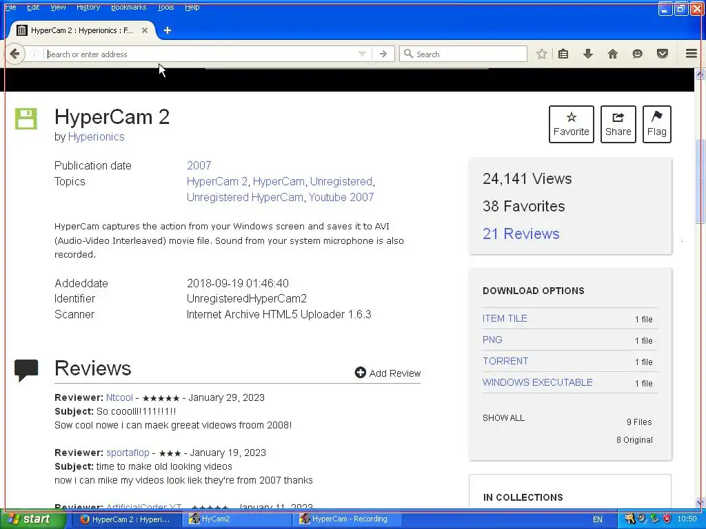Click the browser Back arrow button
706x529 pixels.
[x=15, y=54]
